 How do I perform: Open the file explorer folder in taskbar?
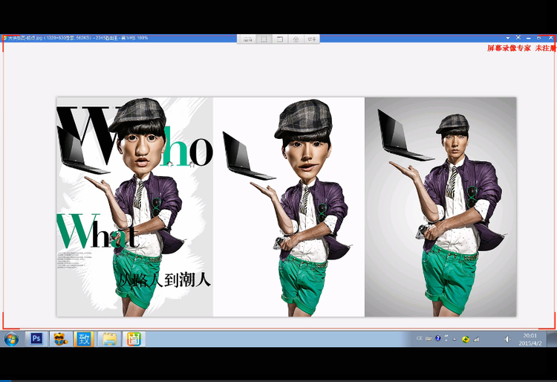coord(109,339)
